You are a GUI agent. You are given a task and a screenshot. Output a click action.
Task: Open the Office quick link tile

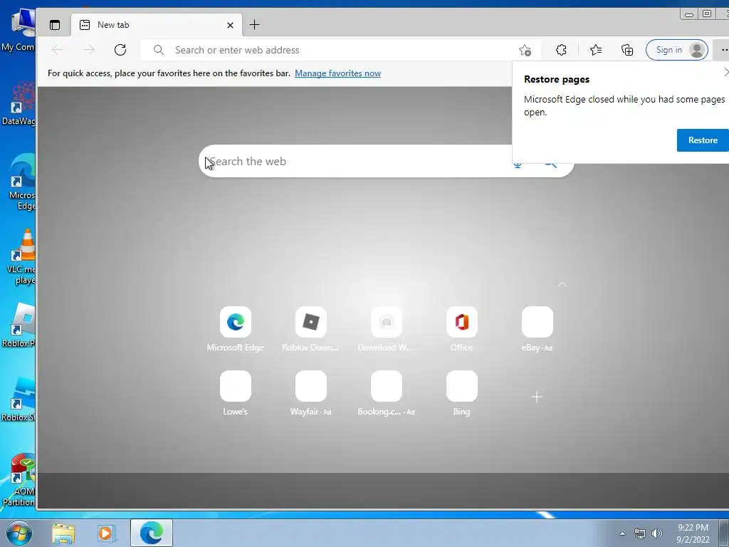click(461, 329)
